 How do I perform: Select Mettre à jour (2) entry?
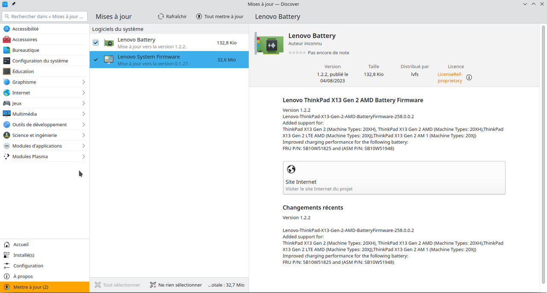click(x=44, y=287)
